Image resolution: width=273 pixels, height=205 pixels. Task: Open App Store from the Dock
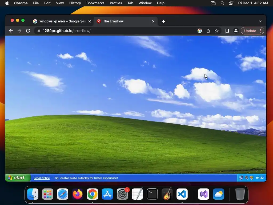coord(107,194)
